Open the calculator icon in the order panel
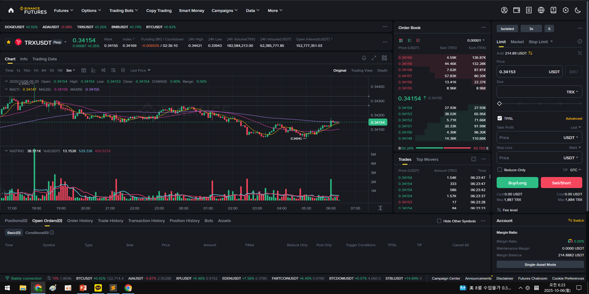Viewport: 589px width, 294px height. coord(580,53)
